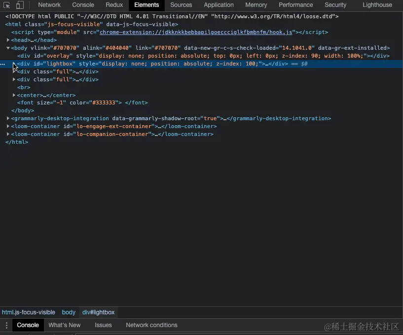Viewport: 403px width, 335px height.
Task: Open the drawer three-dot menu icon
Action: [6, 325]
